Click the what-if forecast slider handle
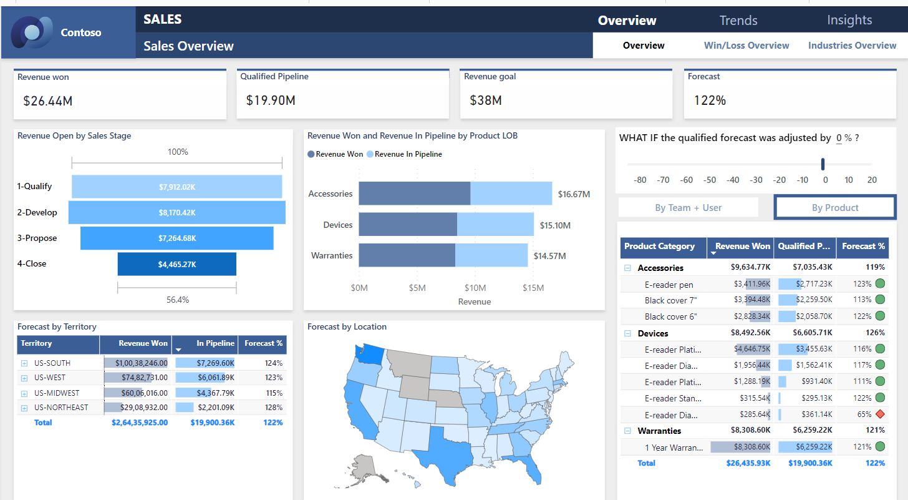 coord(823,164)
